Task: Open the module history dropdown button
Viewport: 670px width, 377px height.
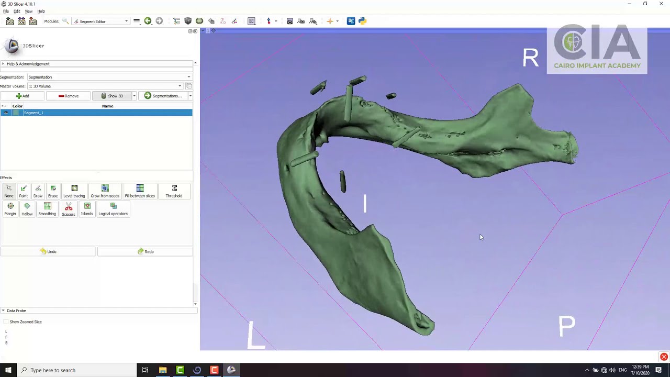Action: 137,21
